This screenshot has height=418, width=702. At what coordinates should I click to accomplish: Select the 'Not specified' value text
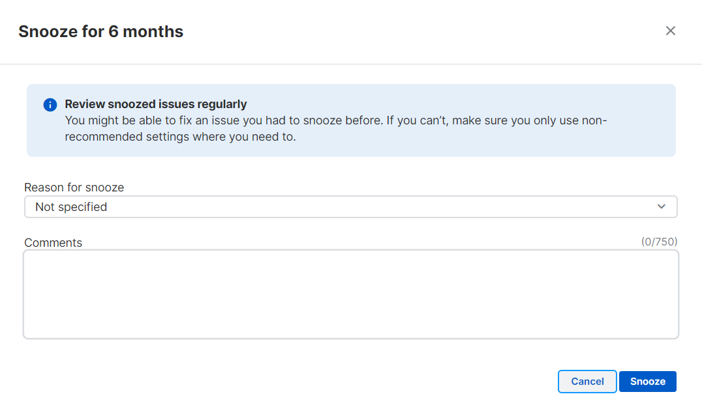(x=71, y=207)
